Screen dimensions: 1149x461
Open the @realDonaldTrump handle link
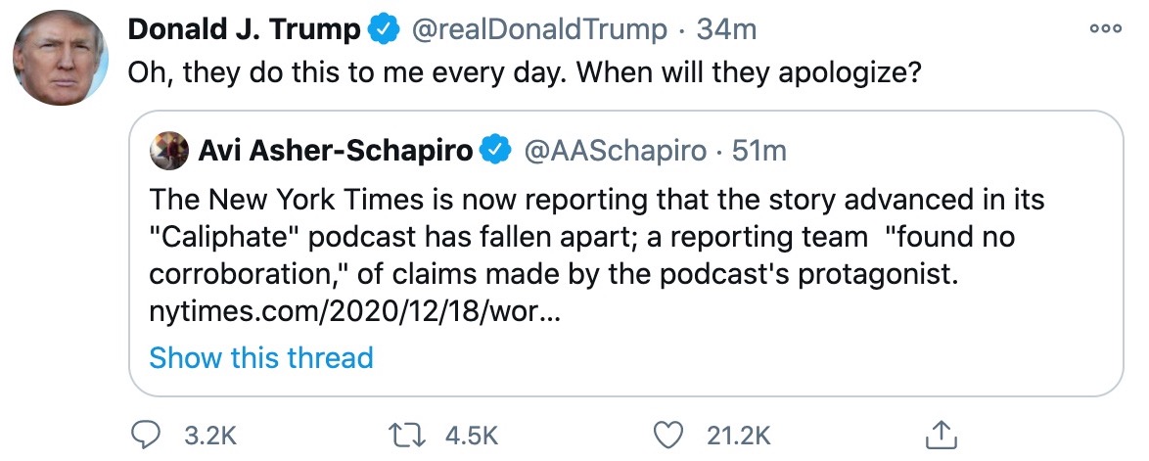coord(538,30)
